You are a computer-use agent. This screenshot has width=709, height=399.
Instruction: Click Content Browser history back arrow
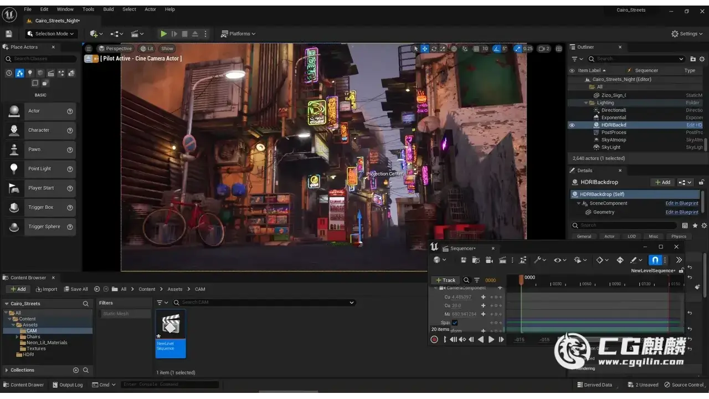[97, 289]
